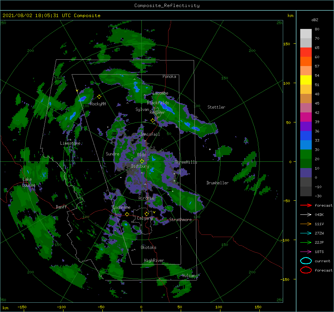Select the red swatch between 65 and 60 dBZ
This screenshot has width=334, height=312.
[x=306, y=52]
